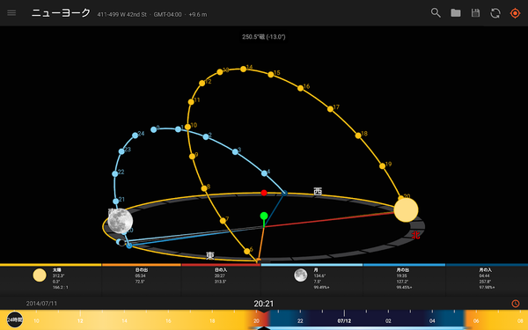Select the moon path hour 24 marker
Image resolution: width=528 pixels, height=330 pixels.
click(x=135, y=136)
